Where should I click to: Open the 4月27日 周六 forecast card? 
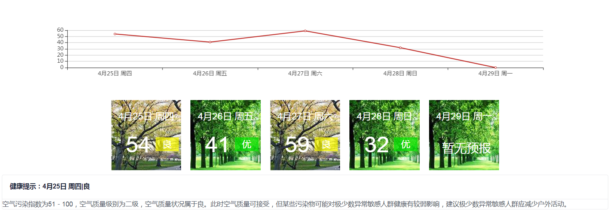click(x=305, y=135)
